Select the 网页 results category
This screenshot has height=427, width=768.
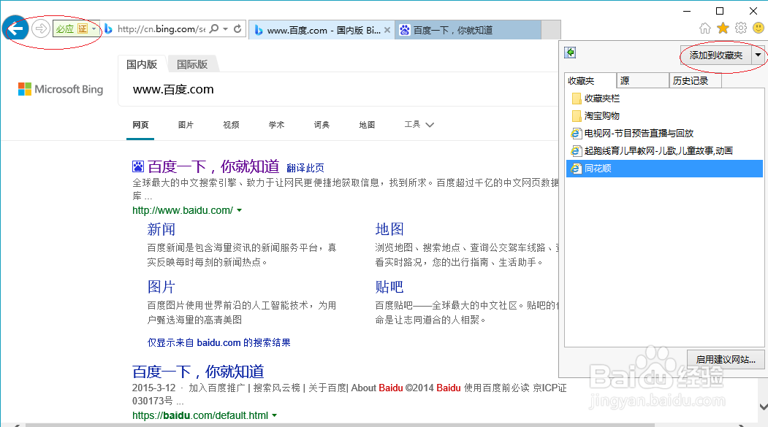(140, 125)
